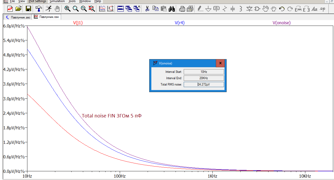Click the 6.0µV/Hz½ vertical axis label
Image resolution: width=334 pixels, height=180 pixels.
tap(14, 26)
